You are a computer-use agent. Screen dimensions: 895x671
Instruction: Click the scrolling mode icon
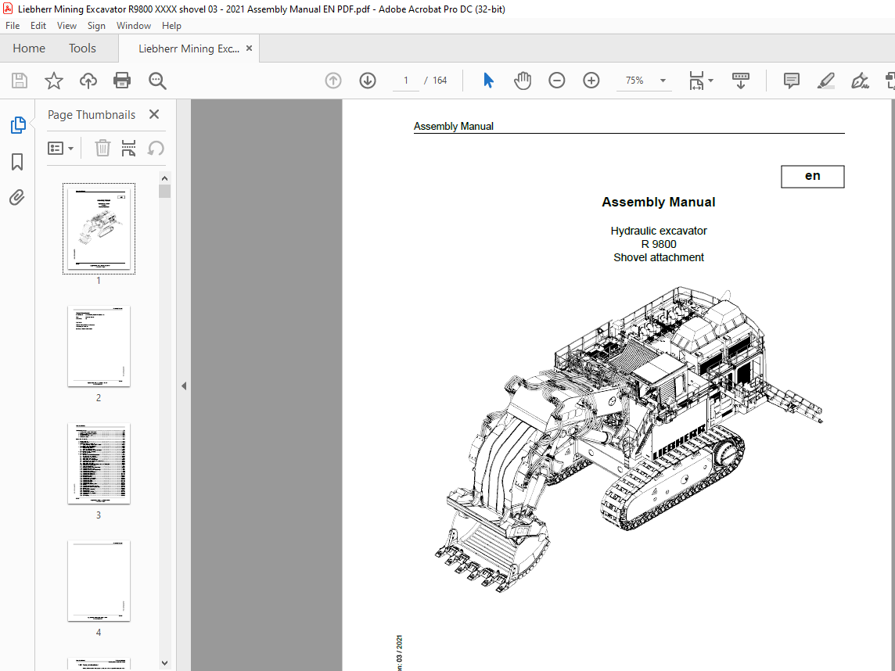click(740, 81)
